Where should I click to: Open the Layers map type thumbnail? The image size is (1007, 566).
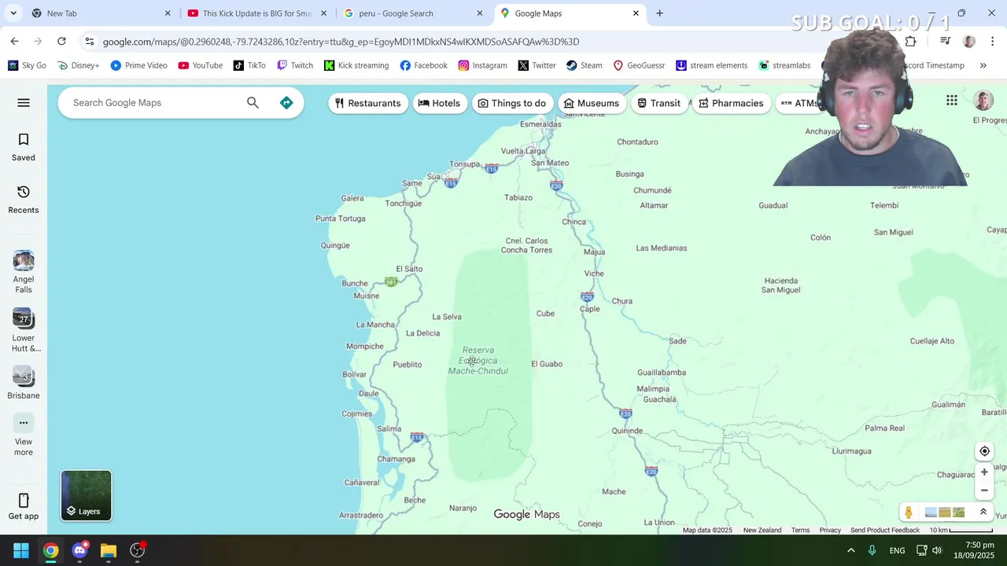point(87,495)
